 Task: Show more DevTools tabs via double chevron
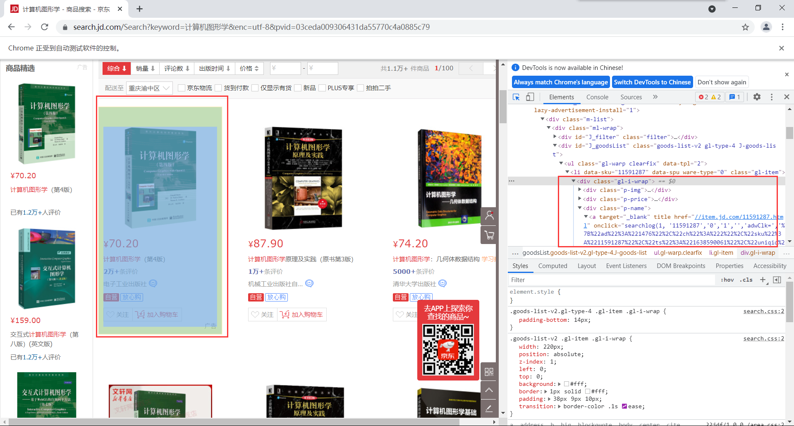click(x=655, y=97)
